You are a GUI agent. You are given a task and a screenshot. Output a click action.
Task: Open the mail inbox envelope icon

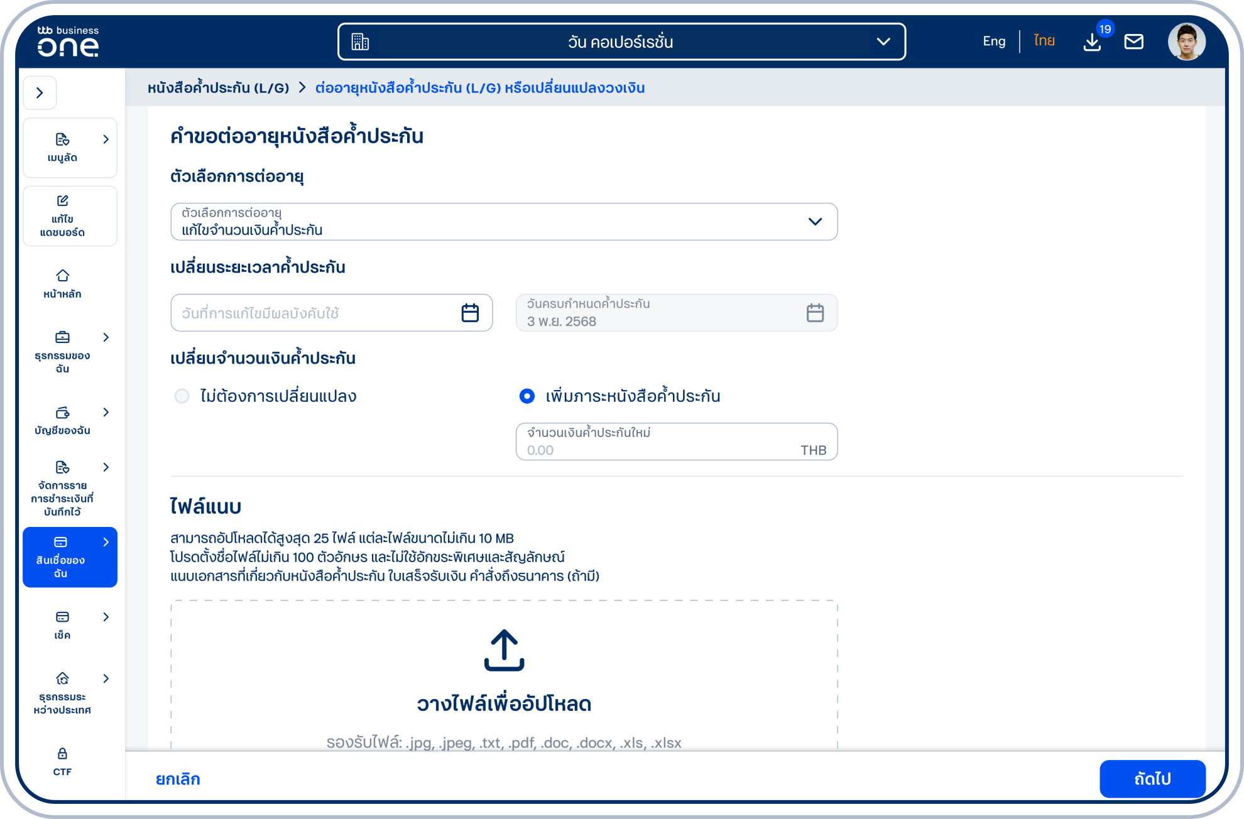click(1133, 42)
